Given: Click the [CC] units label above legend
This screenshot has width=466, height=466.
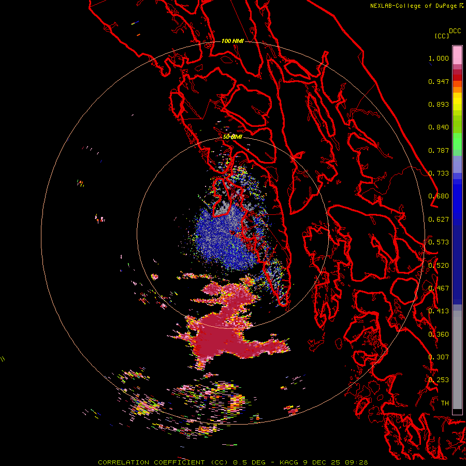Looking at the screenshot, I should 442,36.
